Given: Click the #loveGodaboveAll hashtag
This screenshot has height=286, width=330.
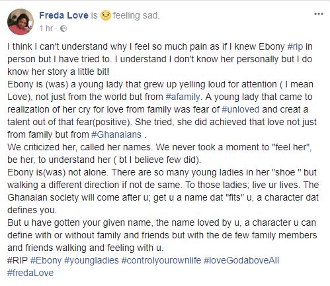Looking at the screenshot, I should (x=241, y=260).
